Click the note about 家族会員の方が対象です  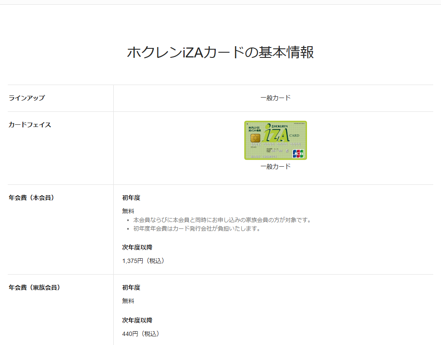(x=223, y=220)
